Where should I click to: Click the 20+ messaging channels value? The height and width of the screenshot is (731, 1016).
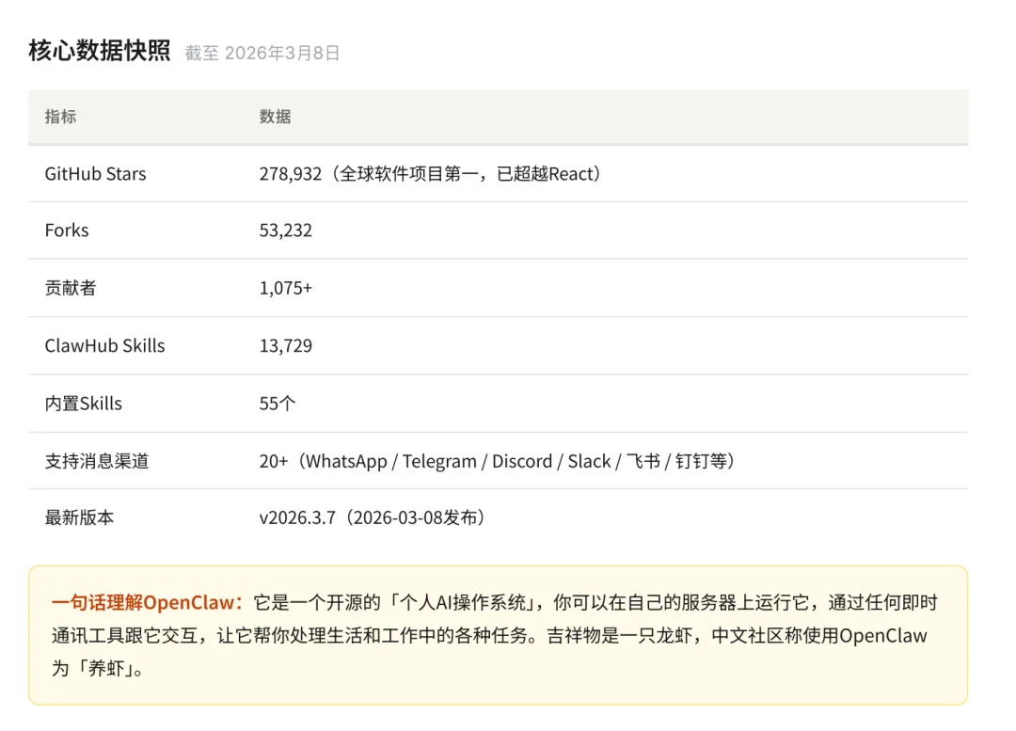point(499,461)
